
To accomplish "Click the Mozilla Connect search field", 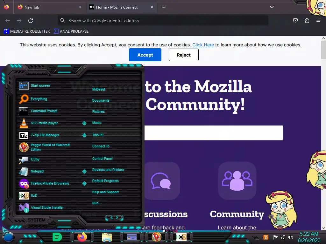I will pyautogui.click(x=214, y=133).
